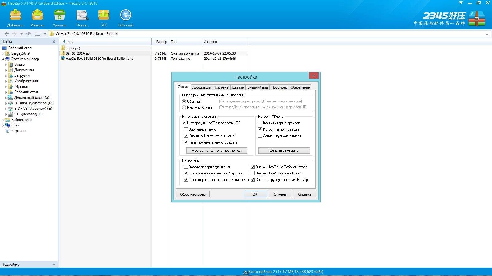Select 09_10_2014.zip file icon
Screen dimensions: 492x276
(x=63, y=53)
